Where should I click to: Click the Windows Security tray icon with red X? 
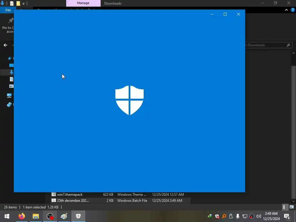pos(217,216)
